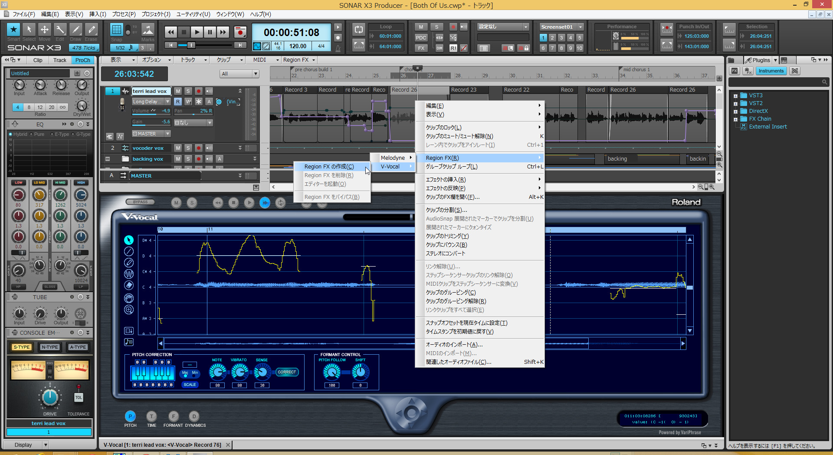Select V-Vocal vibrato tool icon
833x455 pixels.
click(x=129, y=274)
